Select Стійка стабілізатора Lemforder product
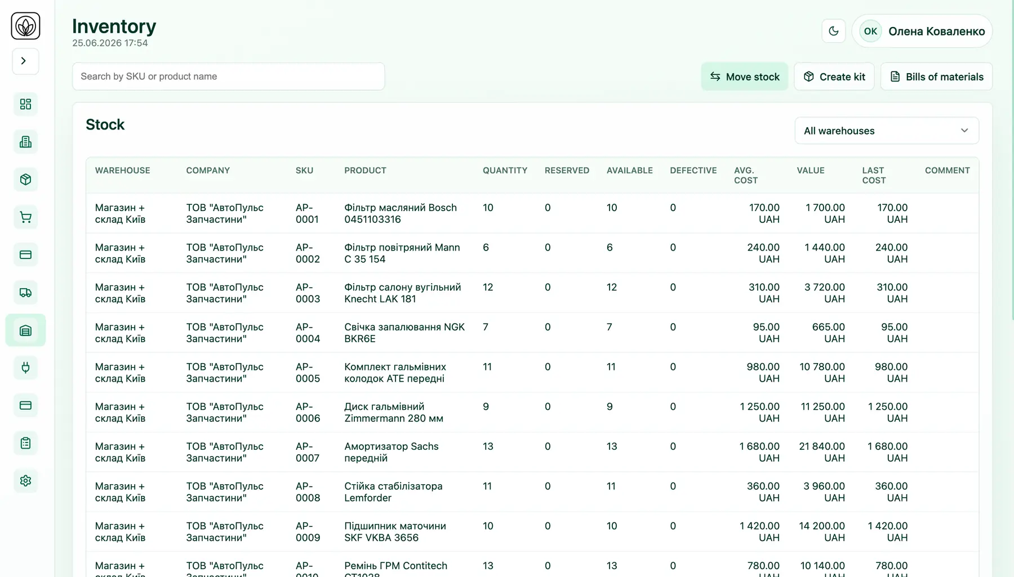This screenshot has height=577, width=1014. click(x=393, y=492)
